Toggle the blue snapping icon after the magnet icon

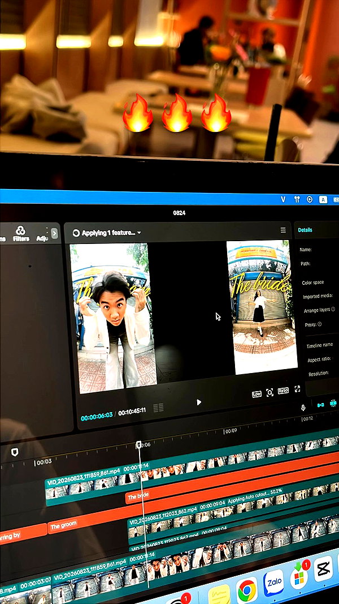click(x=333, y=403)
